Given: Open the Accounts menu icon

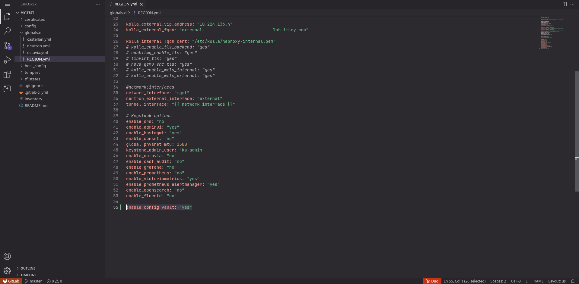Looking at the screenshot, I should click(7, 256).
